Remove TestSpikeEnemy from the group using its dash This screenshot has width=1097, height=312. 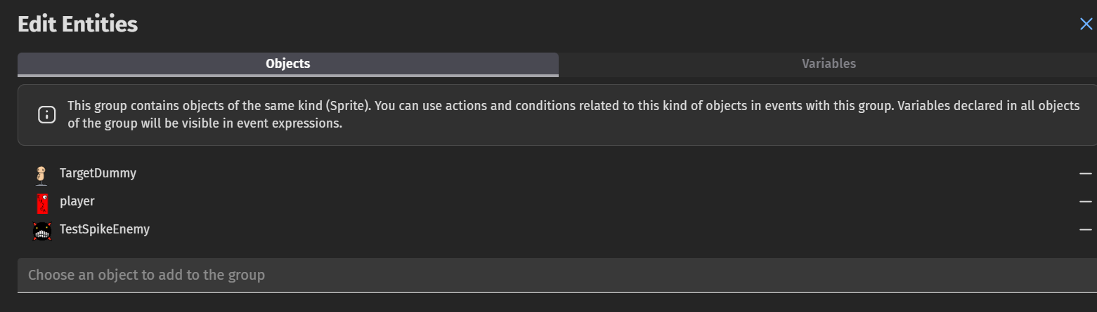click(x=1086, y=229)
